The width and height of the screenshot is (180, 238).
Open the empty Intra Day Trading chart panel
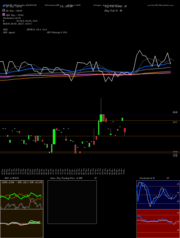tap(72, 202)
